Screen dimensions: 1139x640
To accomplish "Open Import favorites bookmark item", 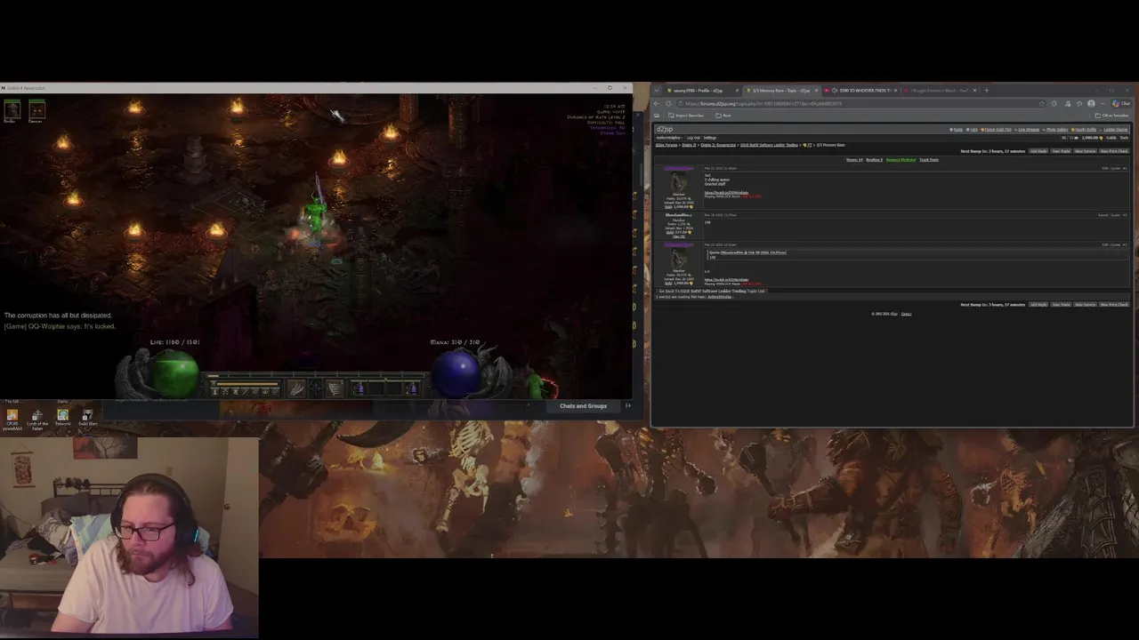I will [x=684, y=116].
